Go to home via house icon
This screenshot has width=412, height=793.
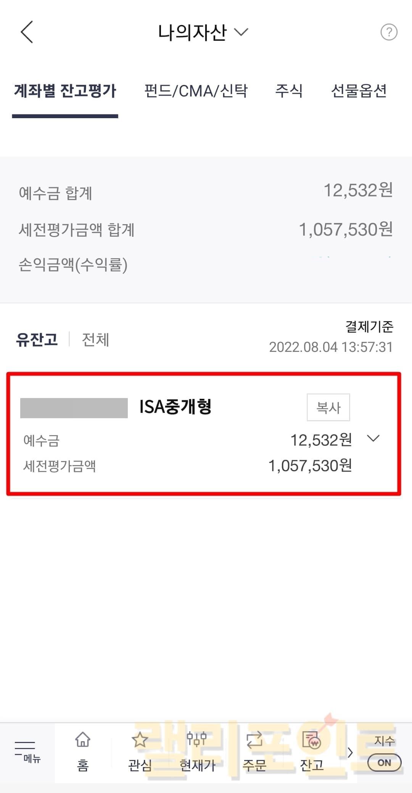[x=83, y=740]
